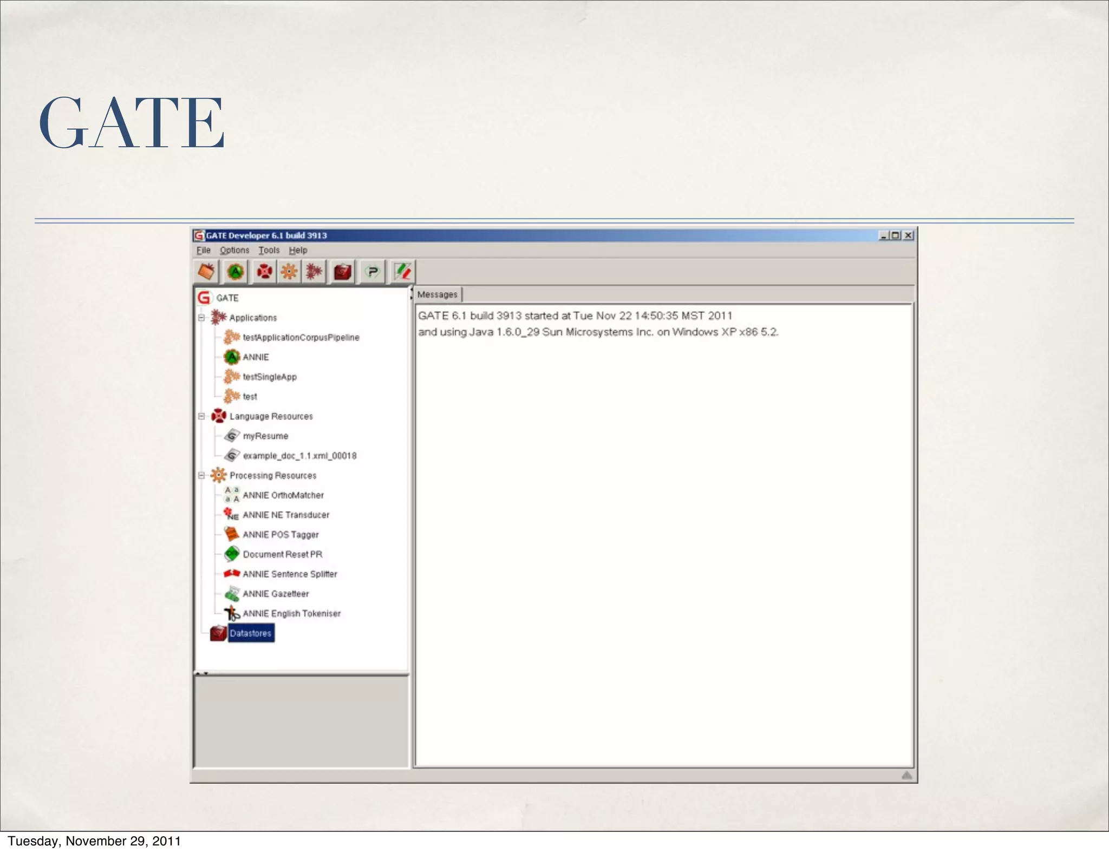This screenshot has width=1109, height=853.
Task: Click the orange gear processing resource icon
Action: coord(289,271)
